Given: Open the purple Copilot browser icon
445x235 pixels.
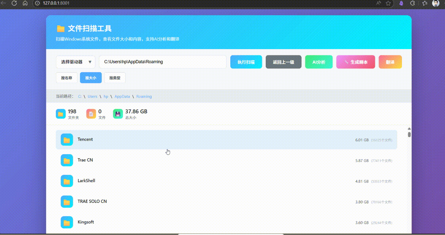Looking at the screenshot, I should pos(401,3).
